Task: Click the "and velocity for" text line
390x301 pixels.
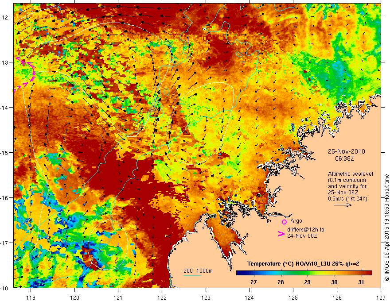Action: (347, 186)
